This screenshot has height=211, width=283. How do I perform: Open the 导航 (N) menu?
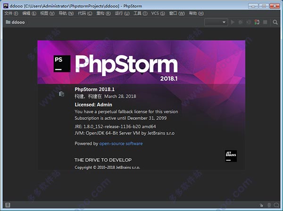[66, 13]
